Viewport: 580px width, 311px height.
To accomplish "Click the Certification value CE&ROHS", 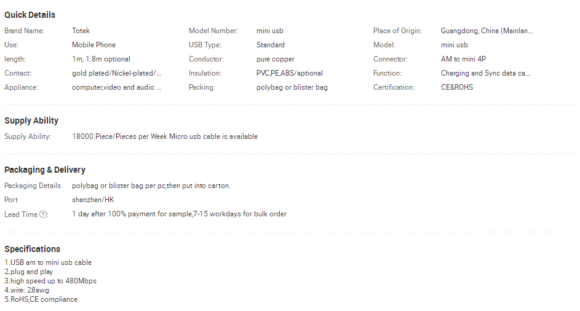I will (457, 87).
